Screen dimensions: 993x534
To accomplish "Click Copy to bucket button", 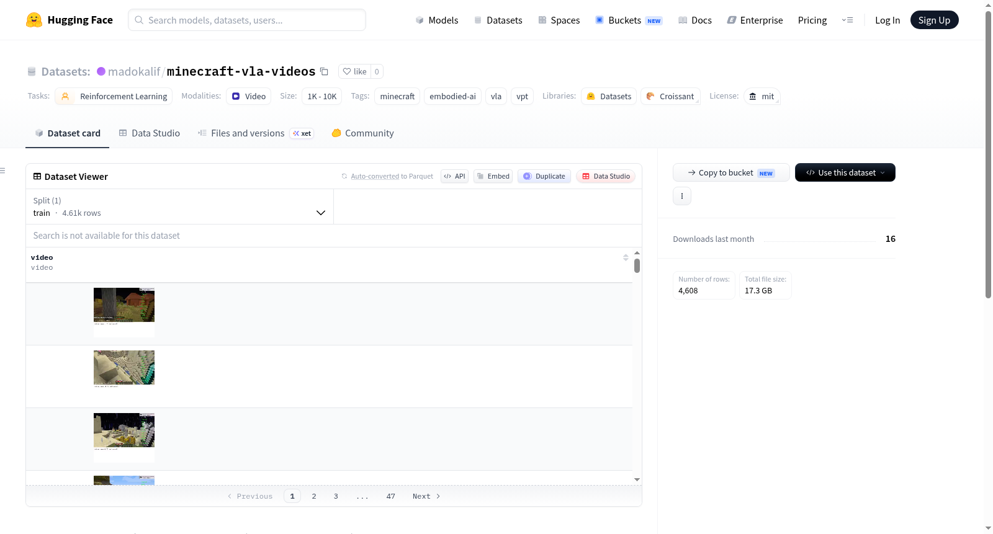I will [731, 172].
